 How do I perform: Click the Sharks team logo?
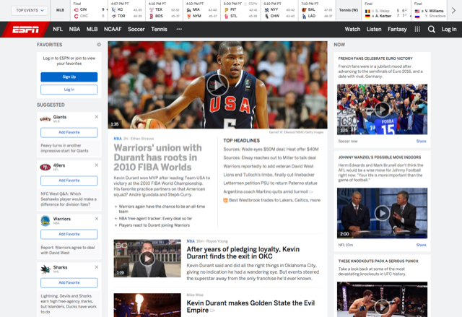pyautogui.click(x=45, y=269)
